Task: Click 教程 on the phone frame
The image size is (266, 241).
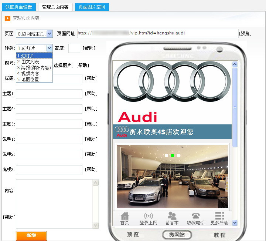Action: coord(220,235)
